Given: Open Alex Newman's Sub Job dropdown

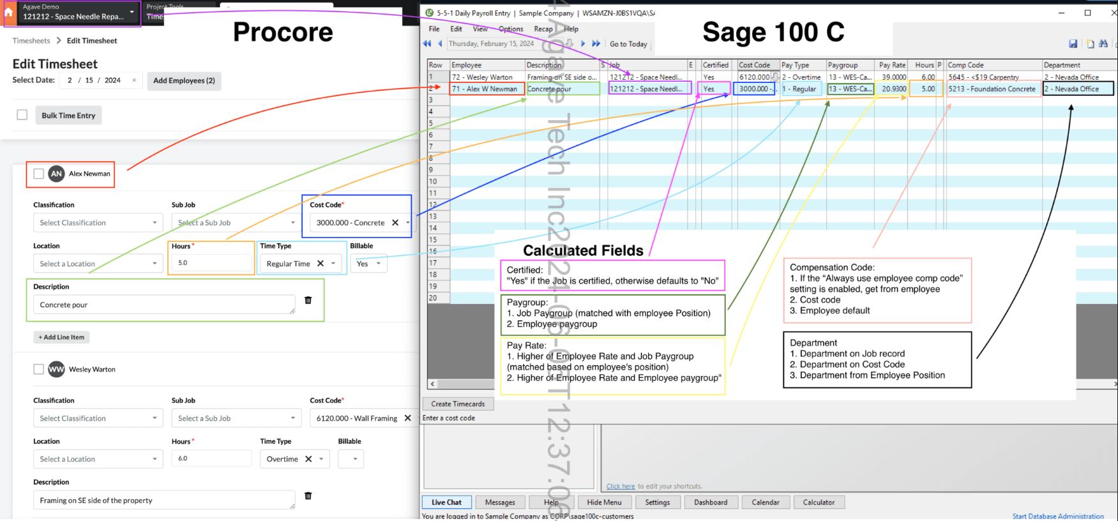Looking at the screenshot, I should (x=237, y=223).
